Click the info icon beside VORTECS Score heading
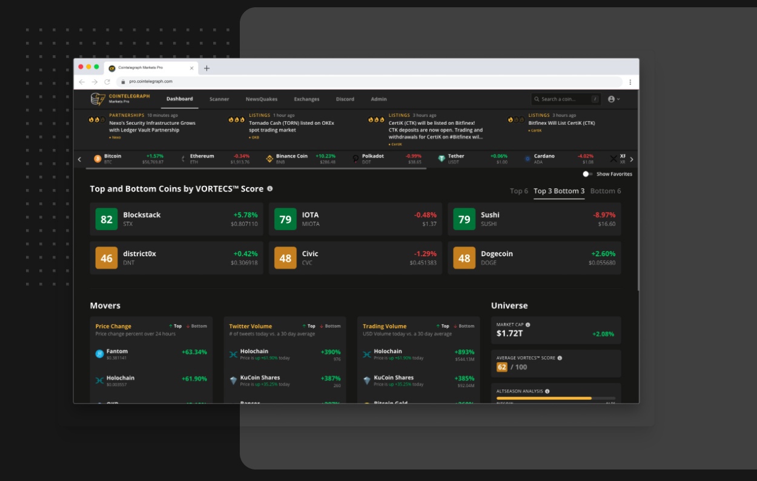 click(270, 189)
